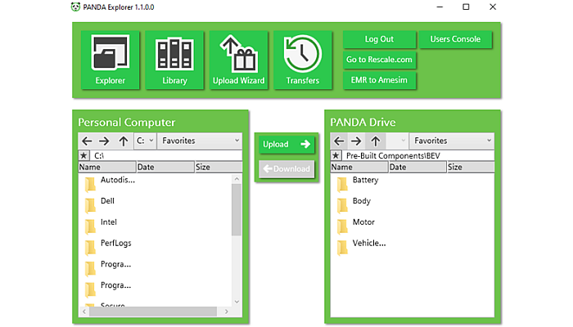Click the Pre-Built Components\BEV path field

pyautogui.click(x=417, y=155)
